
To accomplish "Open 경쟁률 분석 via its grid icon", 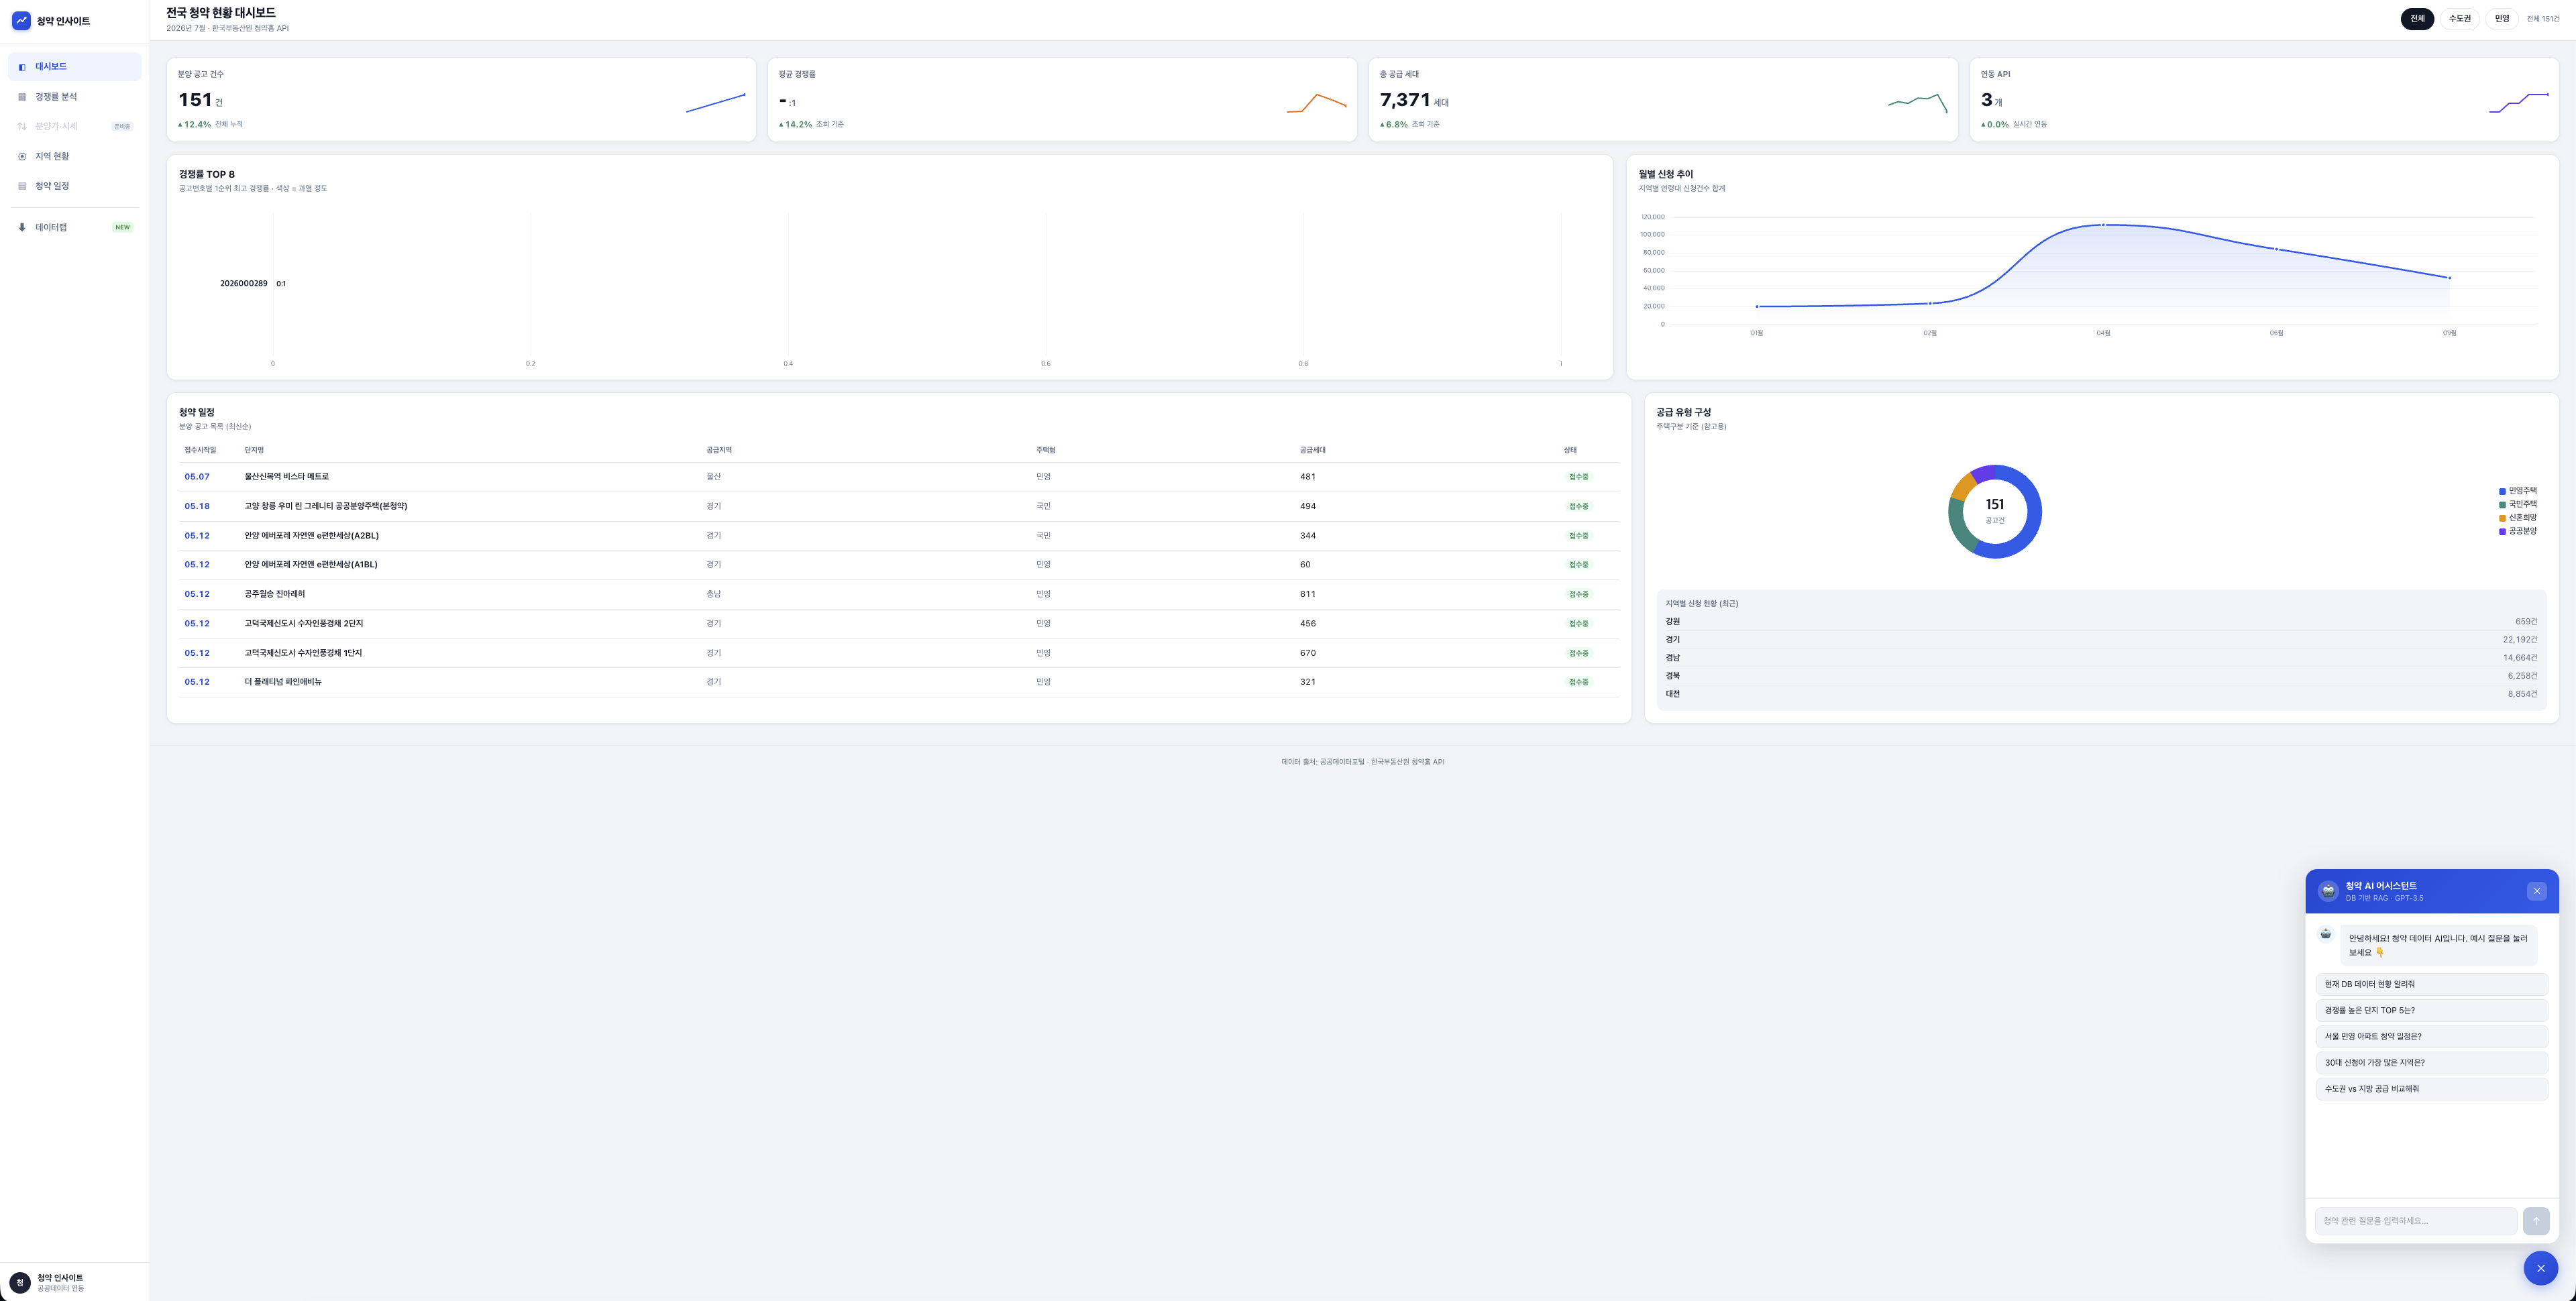I will click(22, 97).
